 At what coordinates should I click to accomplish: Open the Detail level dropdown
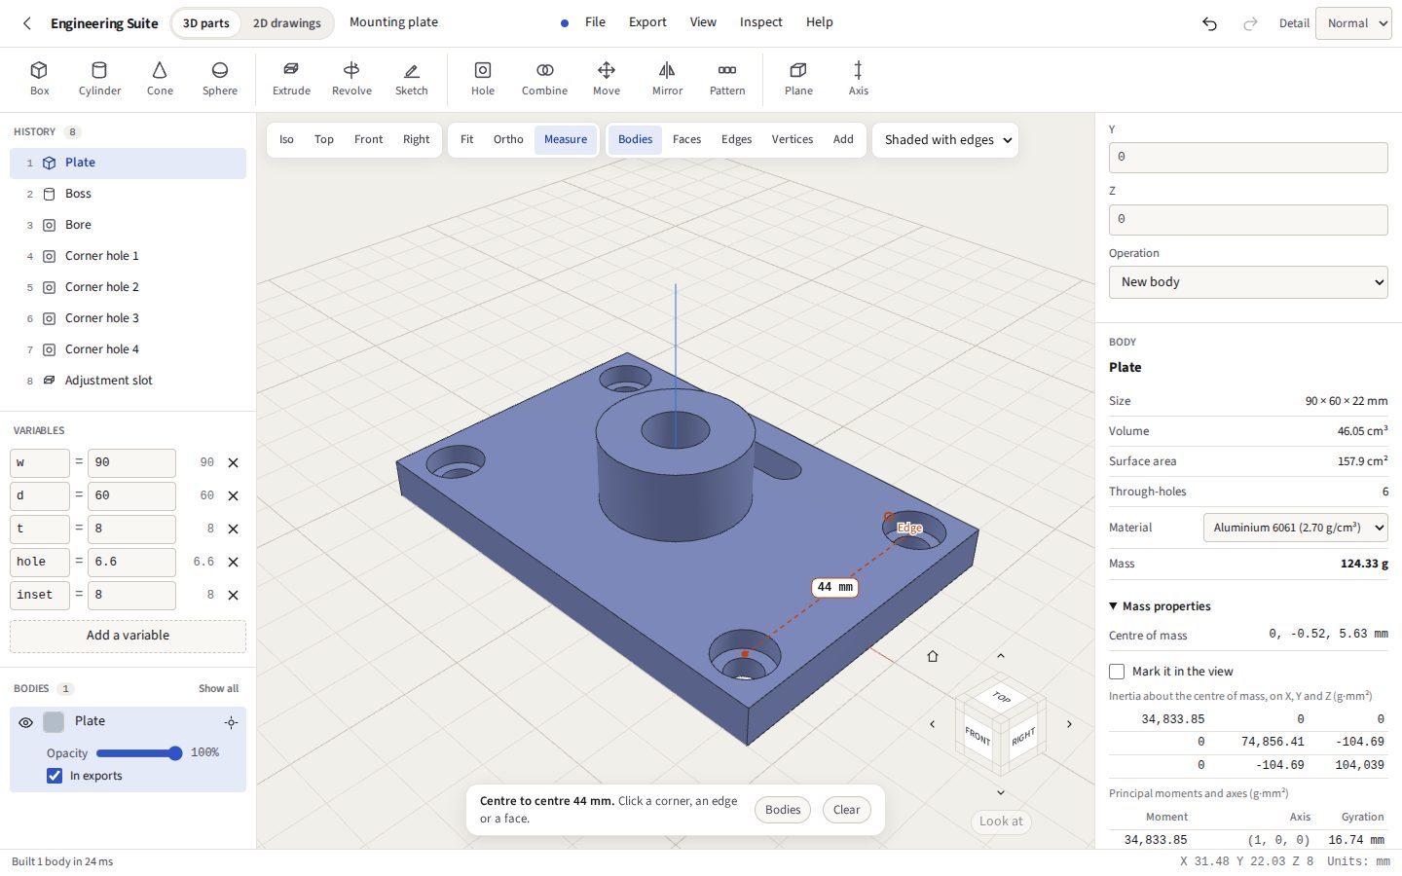point(1353,23)
